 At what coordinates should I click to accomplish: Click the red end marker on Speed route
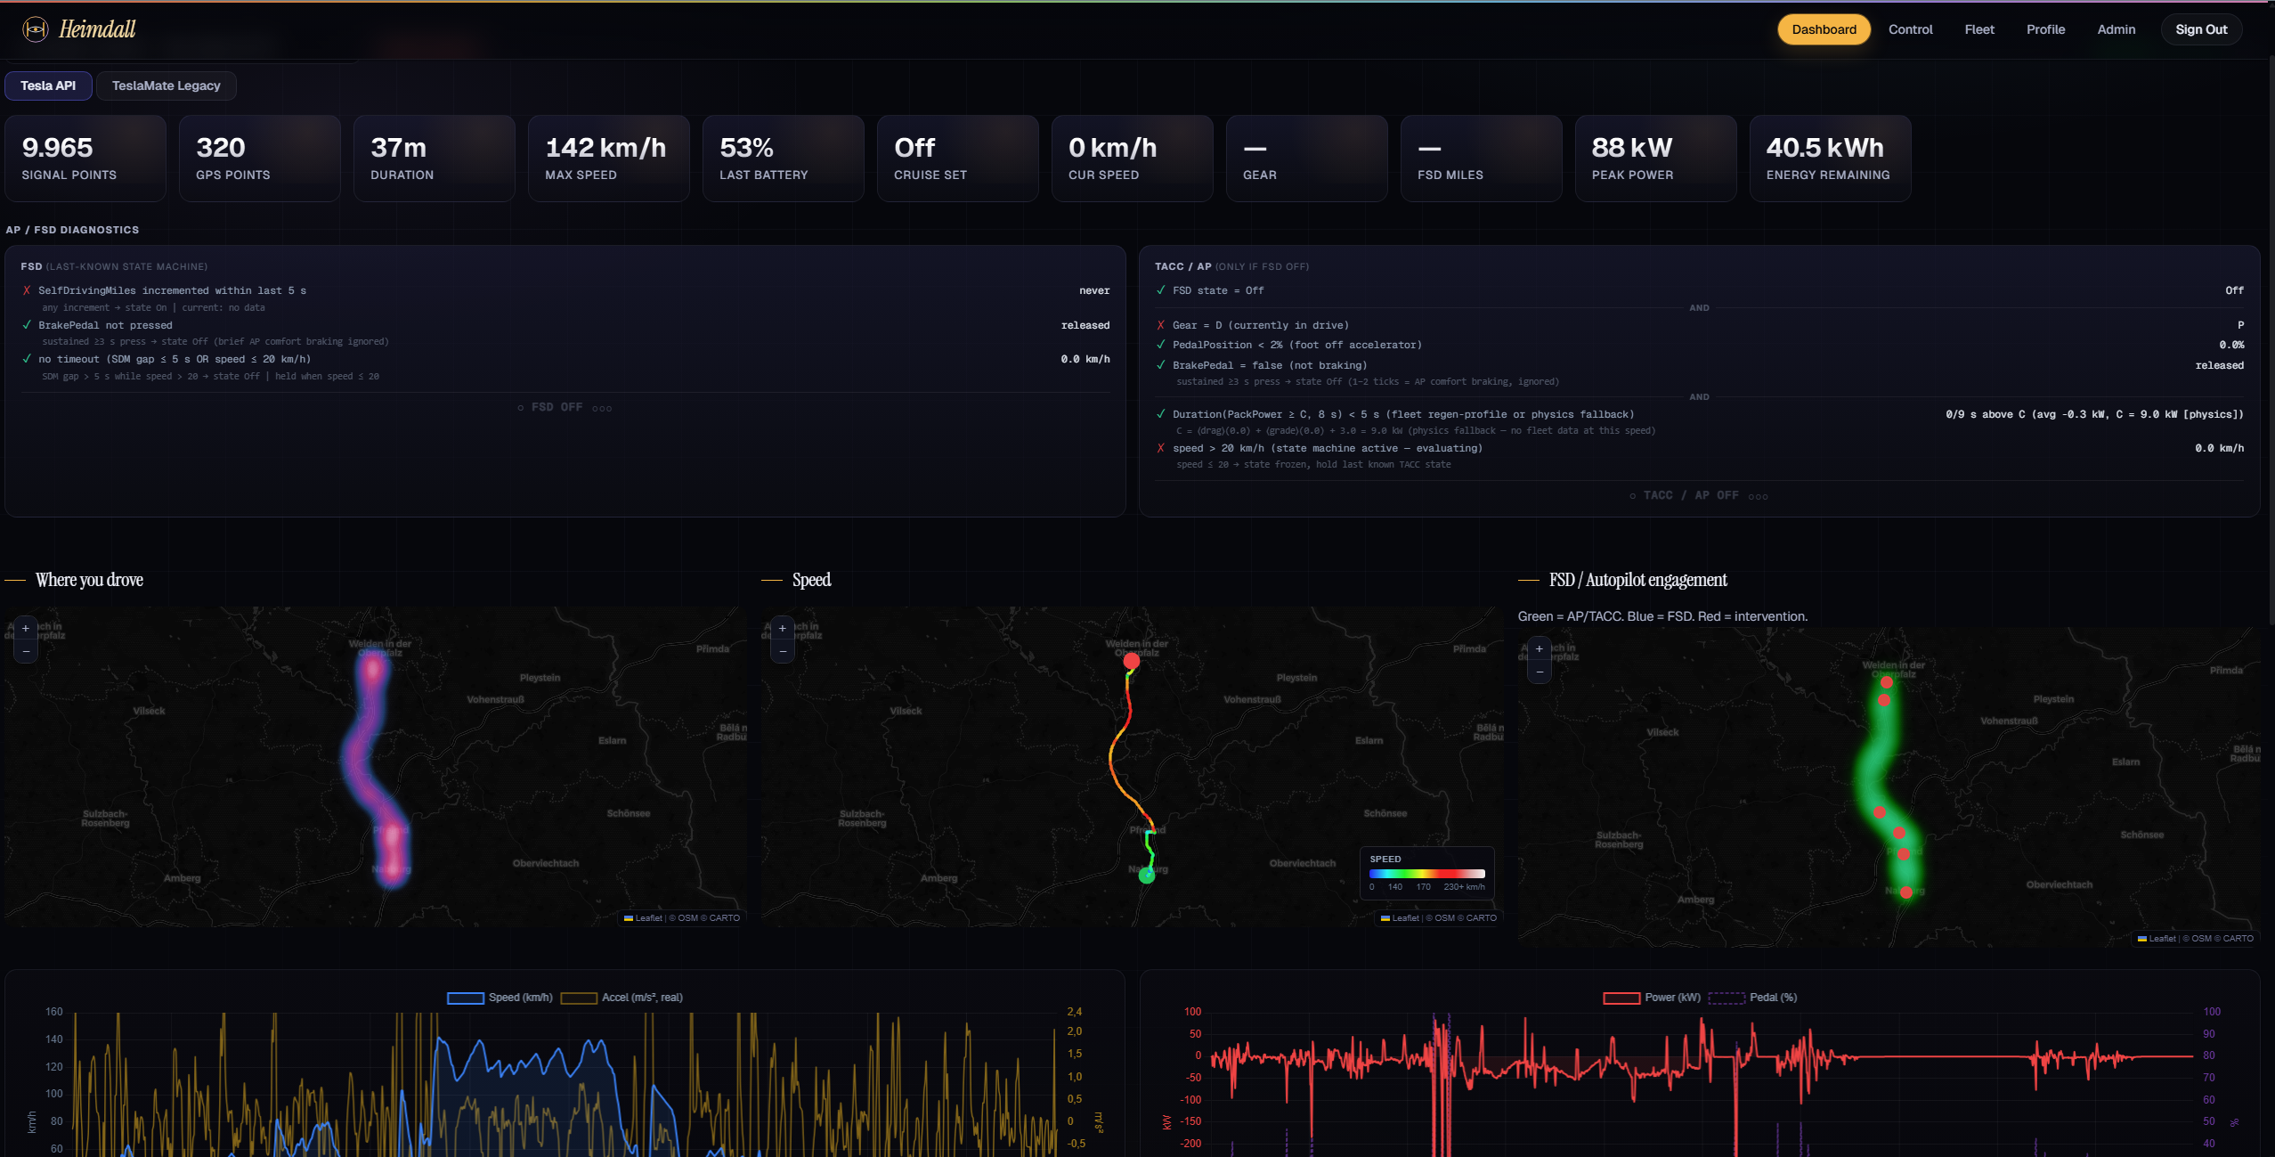[1132, 661]
